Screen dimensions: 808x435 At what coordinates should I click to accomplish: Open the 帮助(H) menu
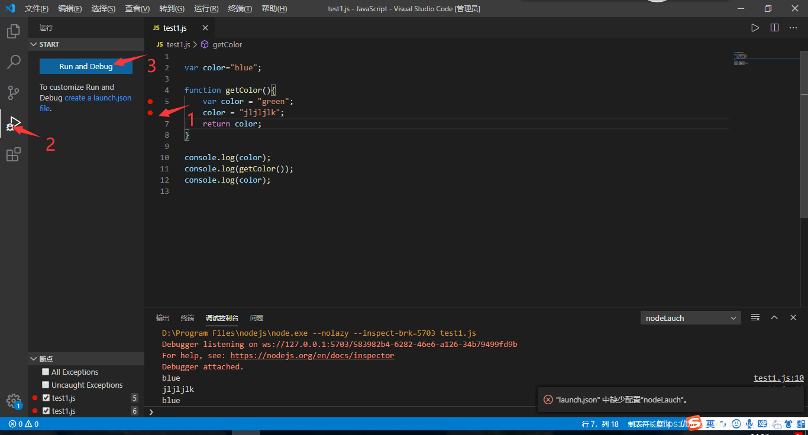click(x=274, y=9)
